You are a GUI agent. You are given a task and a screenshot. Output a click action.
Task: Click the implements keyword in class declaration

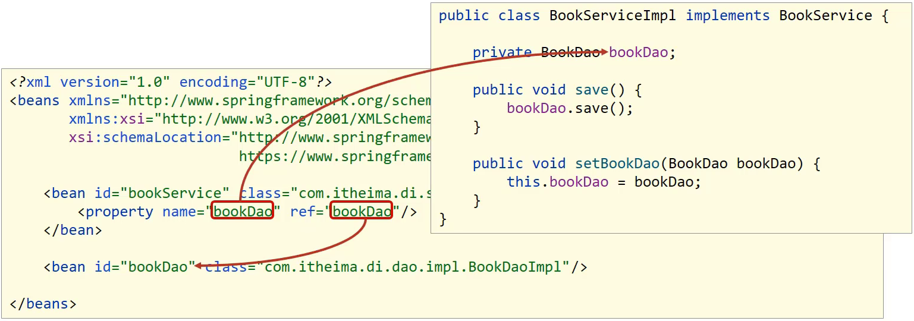click(728, 15)
